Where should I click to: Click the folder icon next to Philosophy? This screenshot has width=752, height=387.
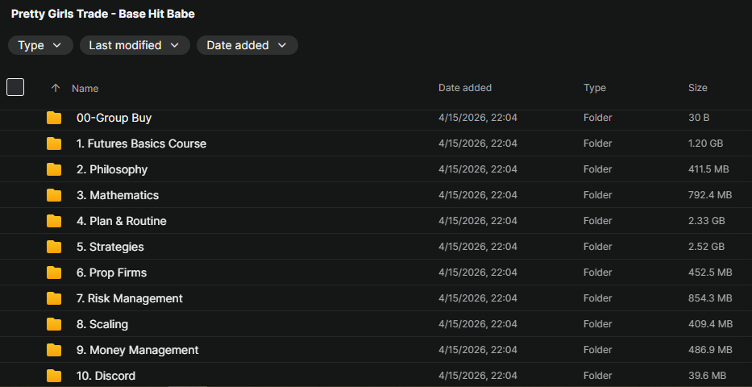click(x=54, y=169)
